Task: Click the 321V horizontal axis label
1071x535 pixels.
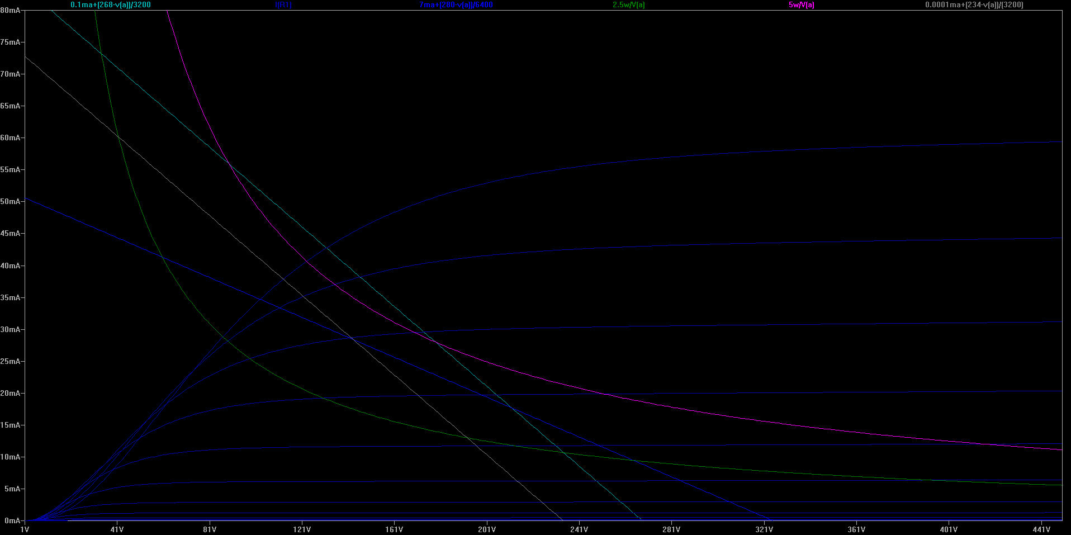Action: click(764, 529)
